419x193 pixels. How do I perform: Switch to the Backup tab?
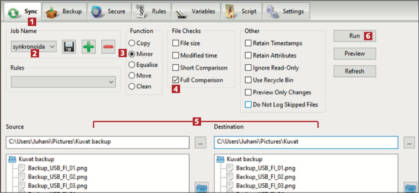[64, 11]
